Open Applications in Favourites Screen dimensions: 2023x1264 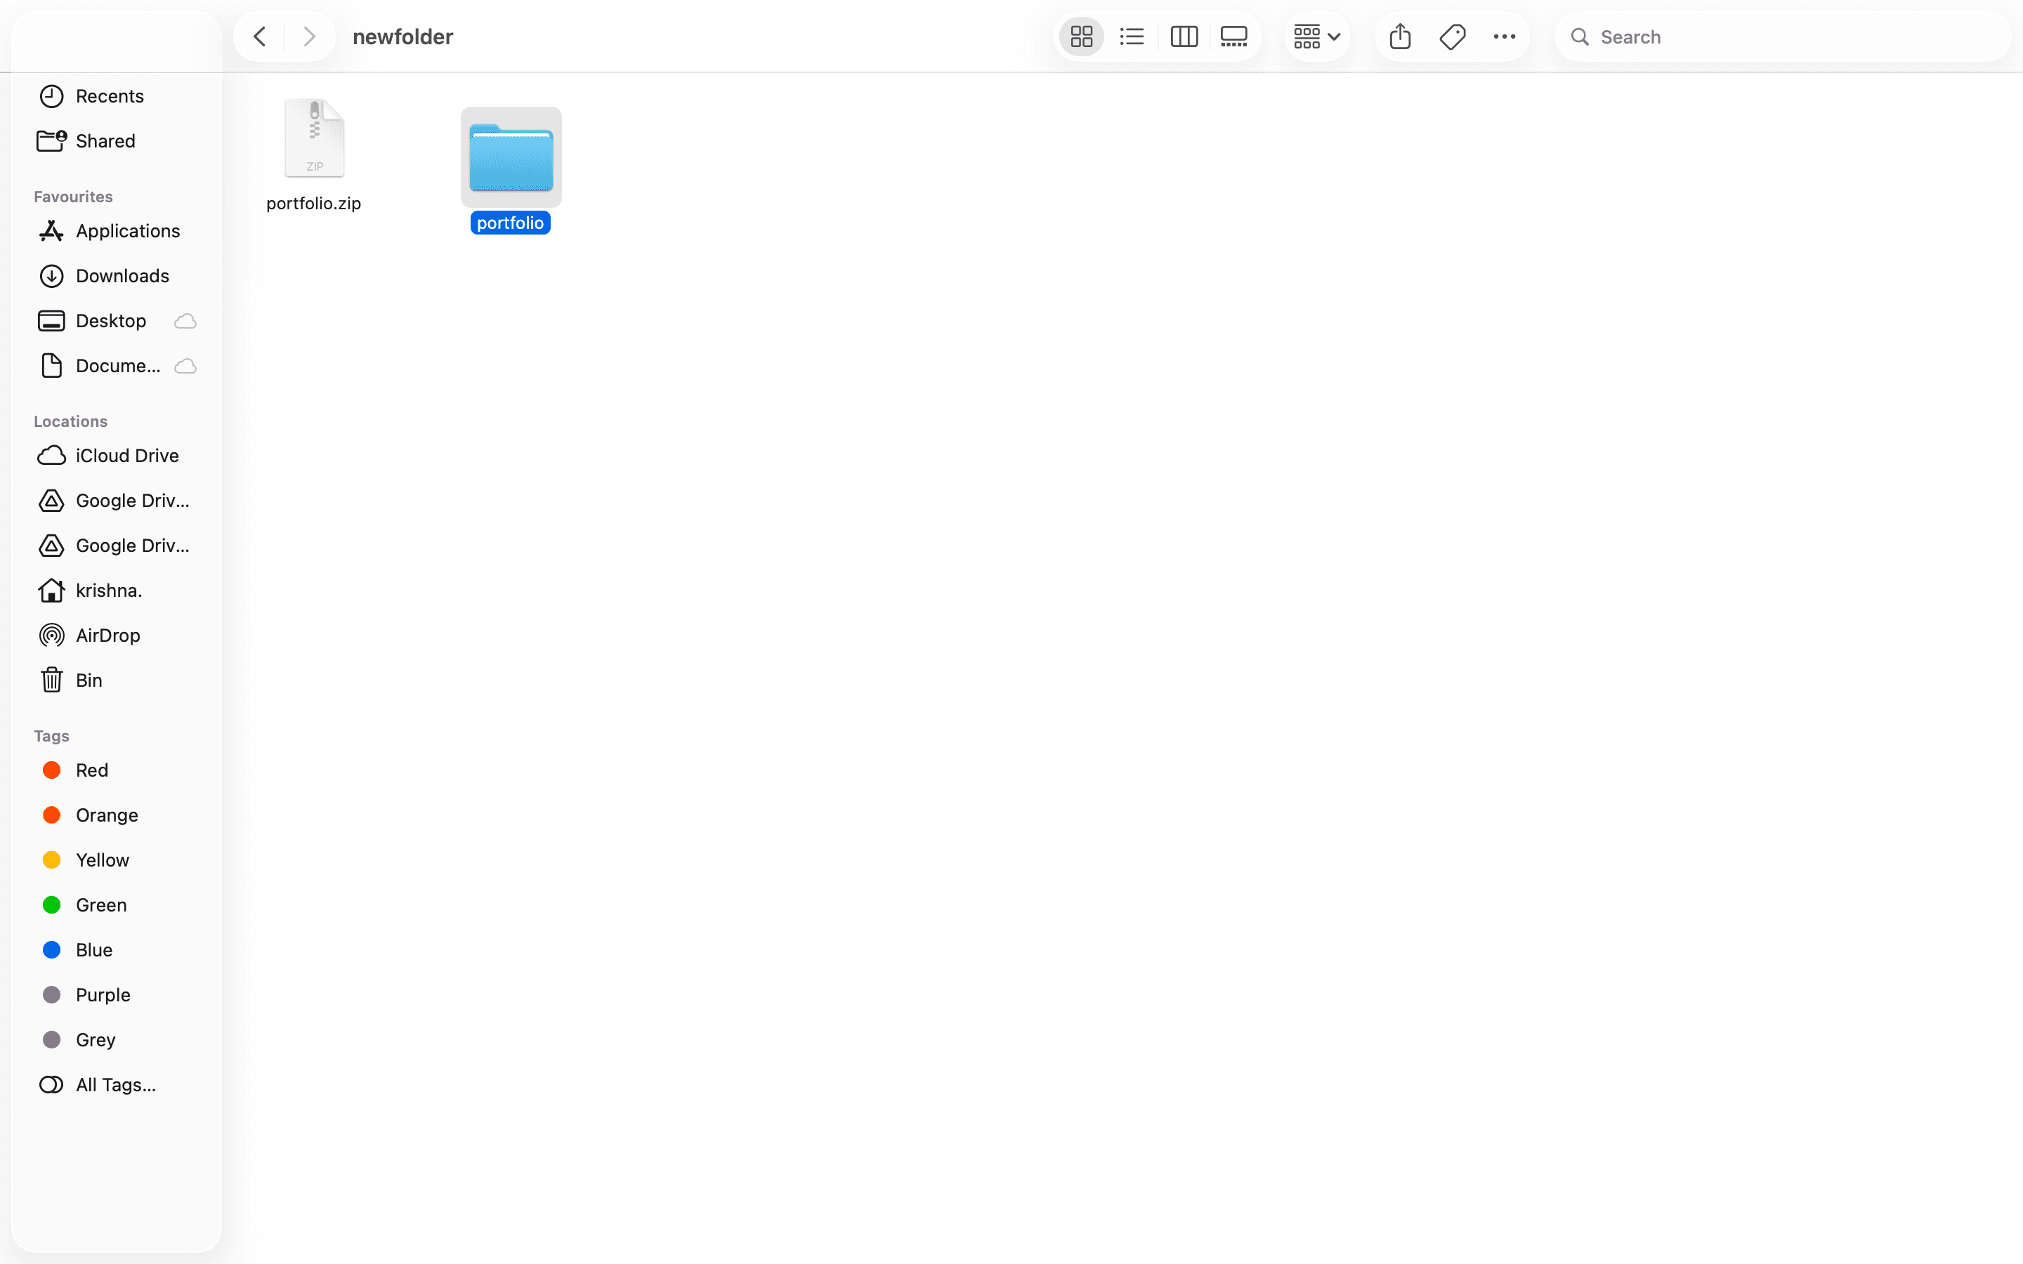point(117,231)
